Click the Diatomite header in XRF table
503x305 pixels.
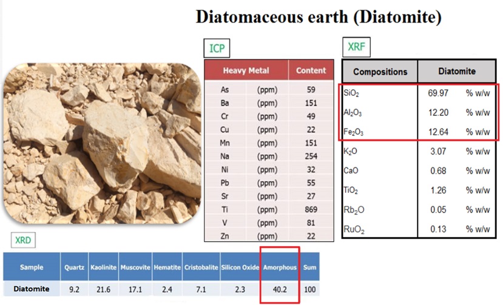click(457, 72)
